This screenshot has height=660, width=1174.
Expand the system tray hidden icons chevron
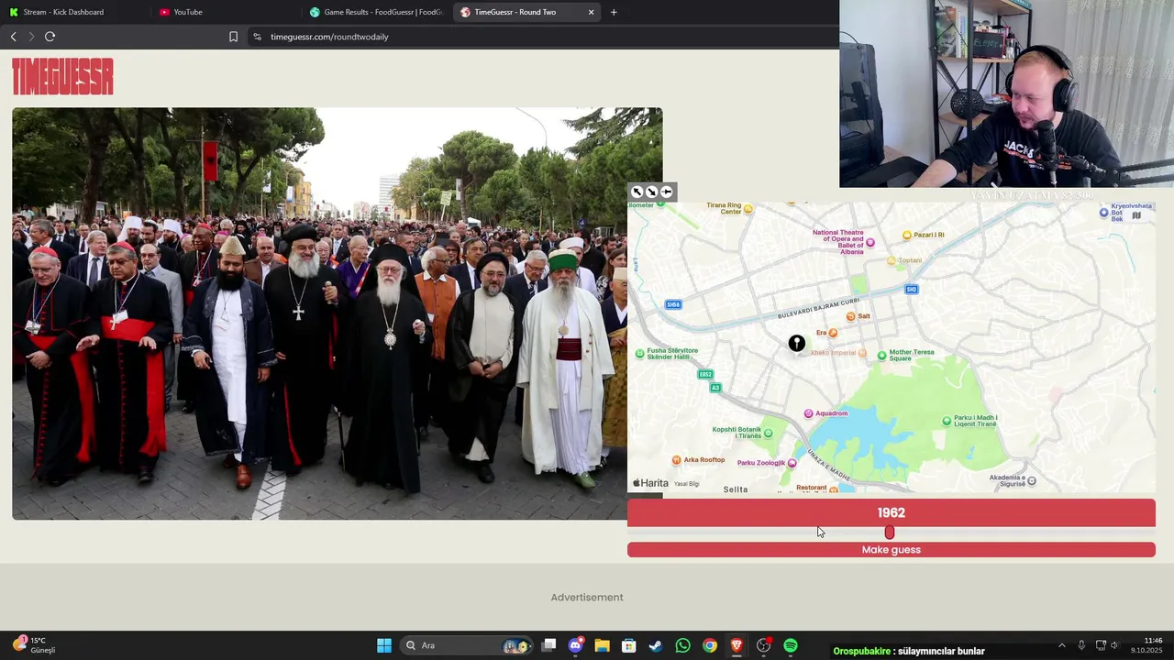[x=1062, y=645]
